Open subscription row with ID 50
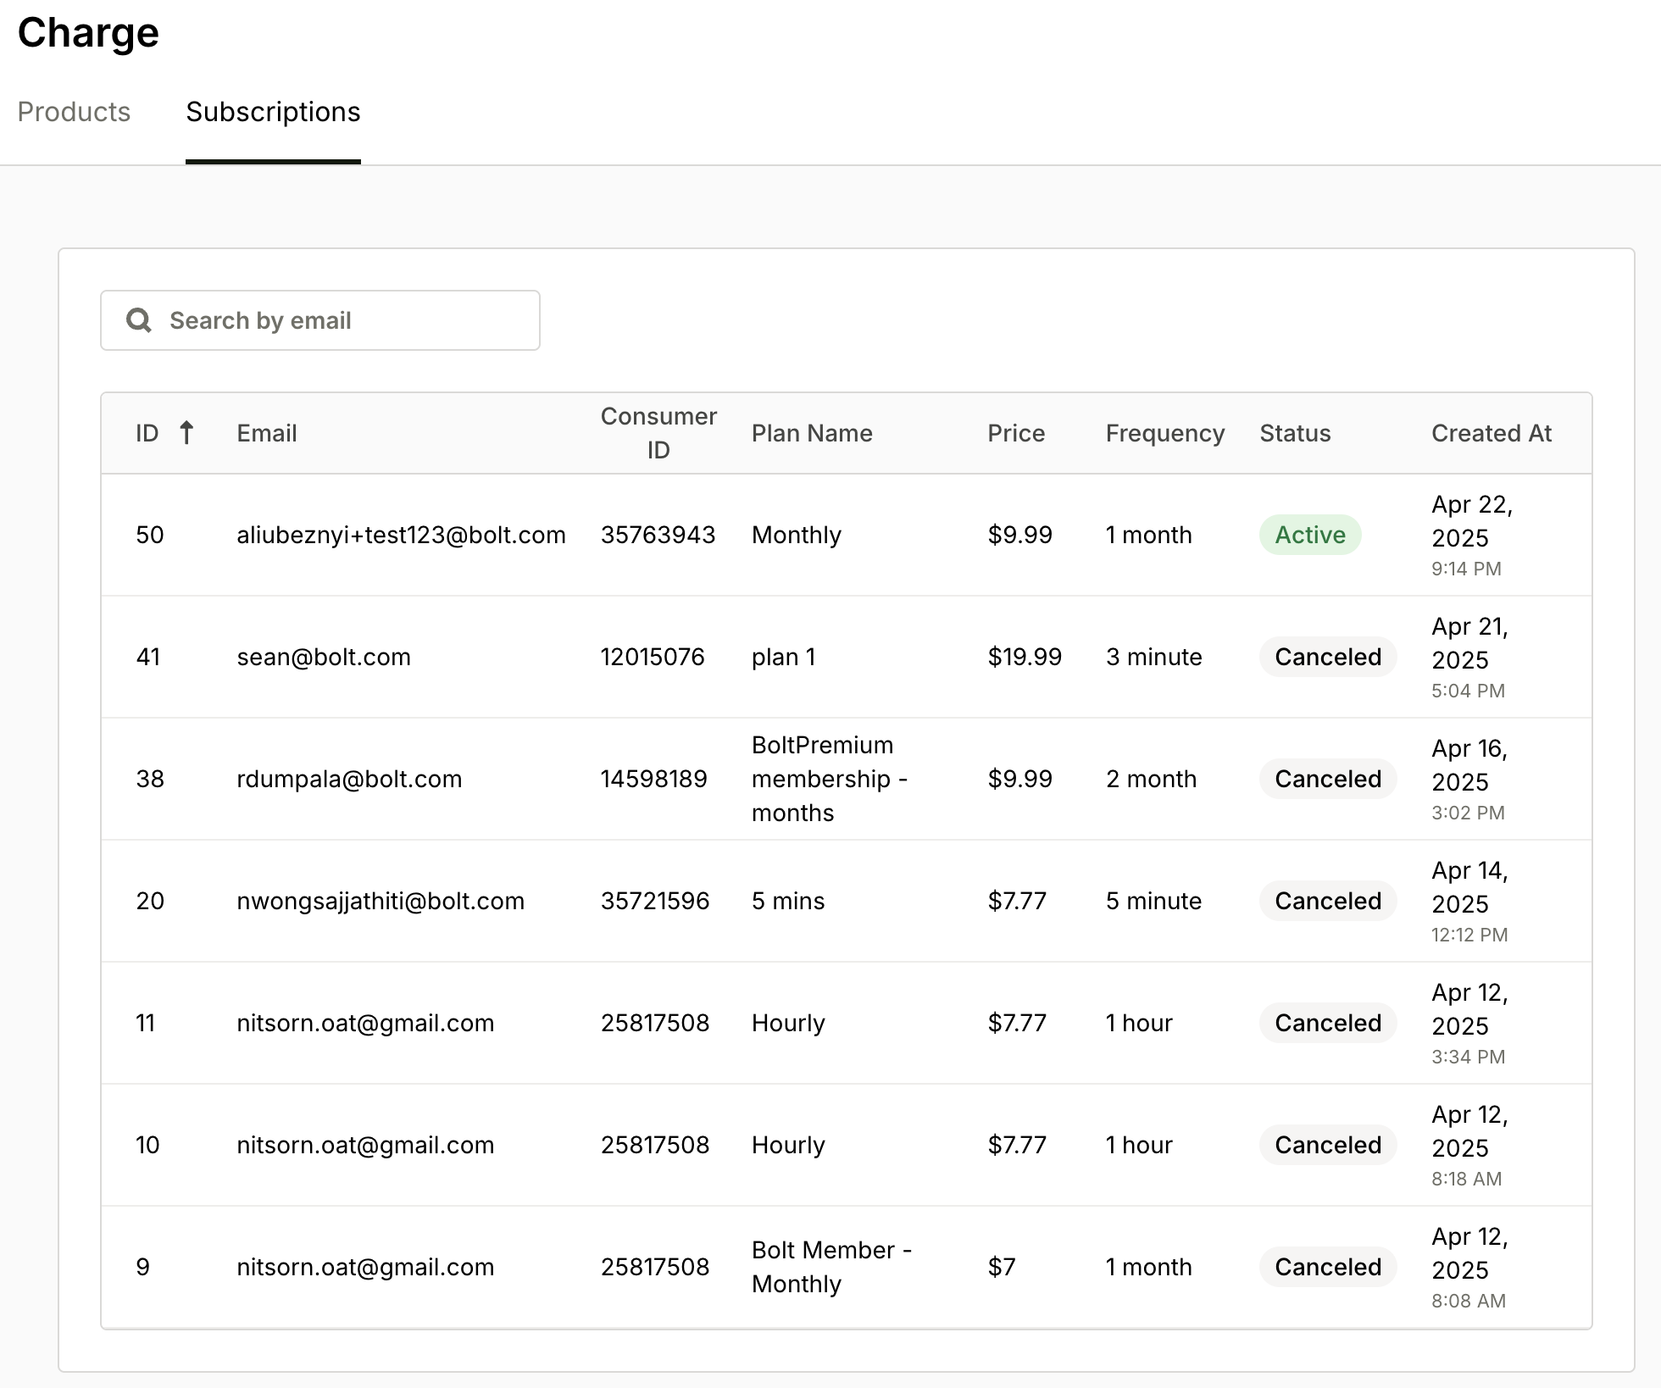The height and width of the screenshot is (1388, 1661). coord(847,535)
